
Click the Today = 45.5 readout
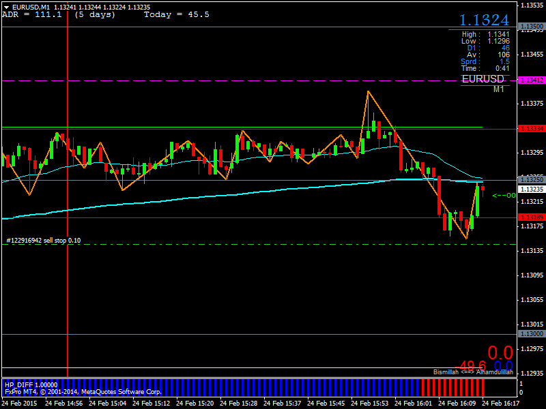177,14
